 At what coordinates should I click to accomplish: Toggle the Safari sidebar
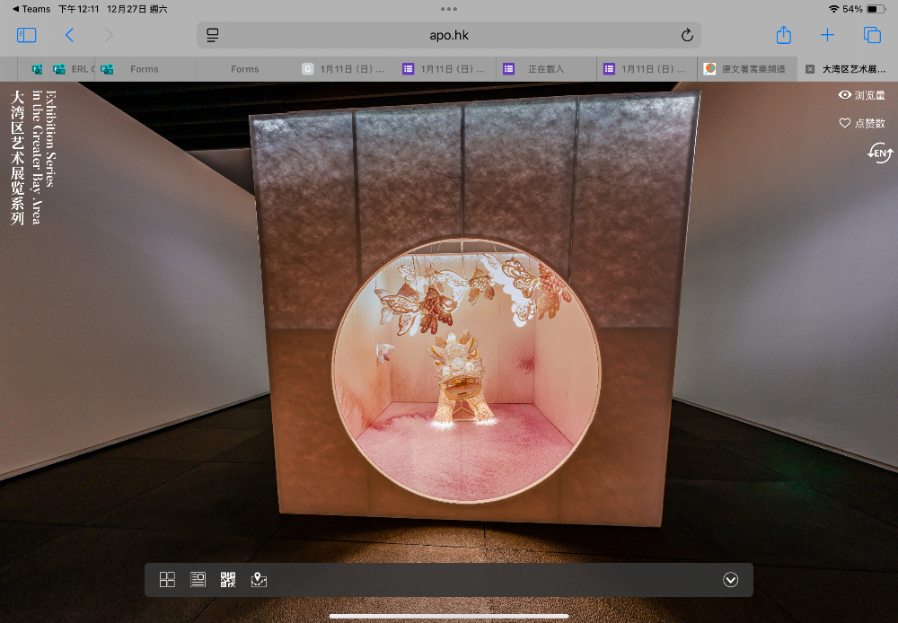(26, 35)
